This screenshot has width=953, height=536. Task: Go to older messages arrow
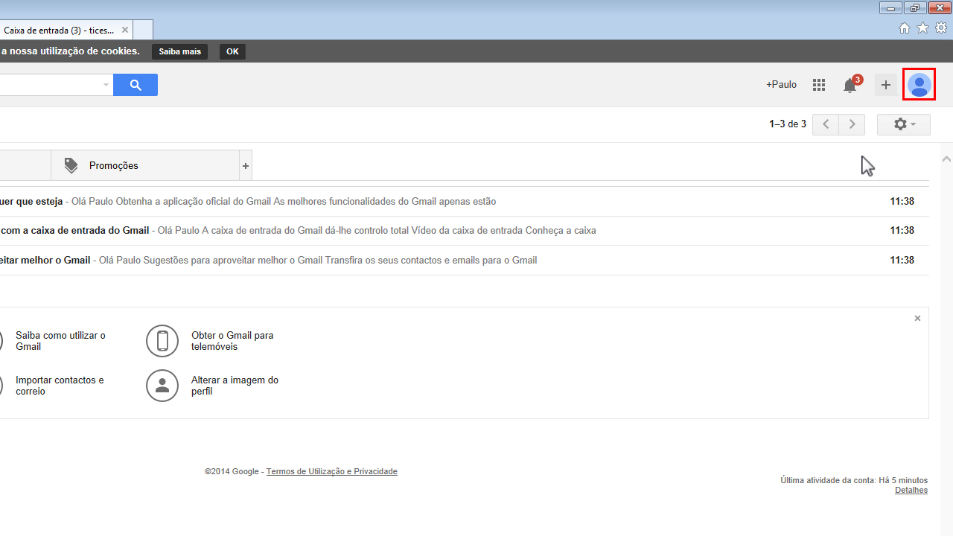coord(852,124)
